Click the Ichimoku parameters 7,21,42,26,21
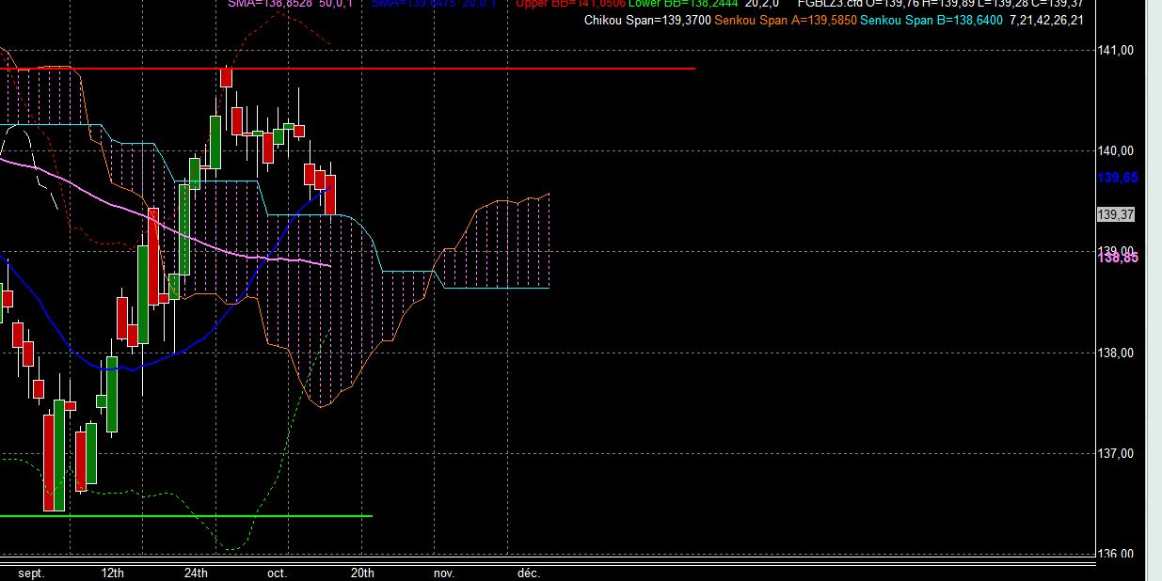The height and width of the screenshot is (581, 1162). [1045, 20]
